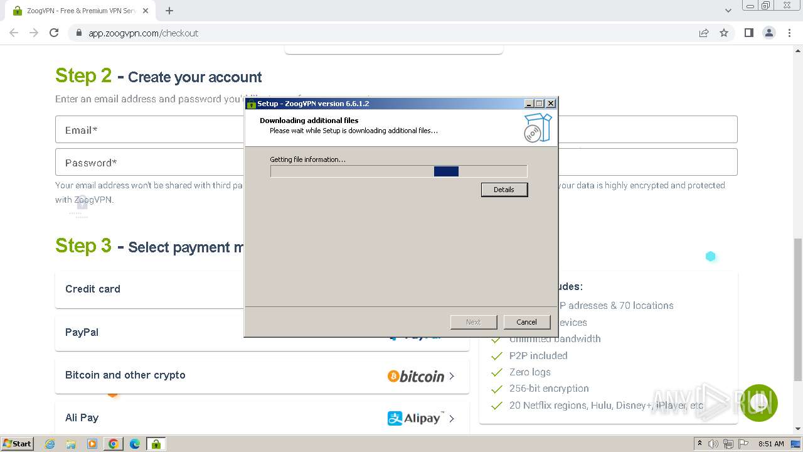
Task: Click the volume speaker tray icon
Action: tap(713, 444)
